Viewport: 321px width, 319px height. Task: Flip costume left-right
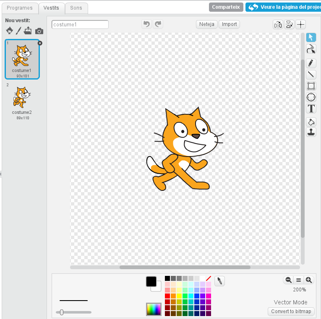point(278,25)
